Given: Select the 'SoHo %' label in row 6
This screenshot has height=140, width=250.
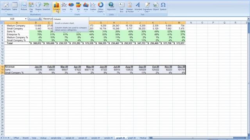Looking at the screenshot, I should pyautogui.click(x=17, y=31).
